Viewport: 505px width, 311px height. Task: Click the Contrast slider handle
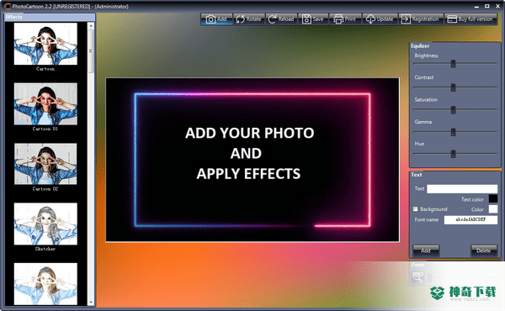point(453,87)
